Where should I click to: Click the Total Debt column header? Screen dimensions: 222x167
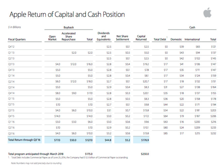click(x=160, y=39)
